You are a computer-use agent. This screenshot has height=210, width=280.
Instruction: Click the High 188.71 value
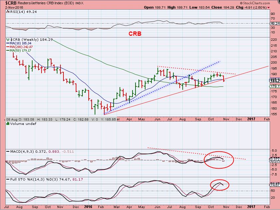[x=177, y=8]
